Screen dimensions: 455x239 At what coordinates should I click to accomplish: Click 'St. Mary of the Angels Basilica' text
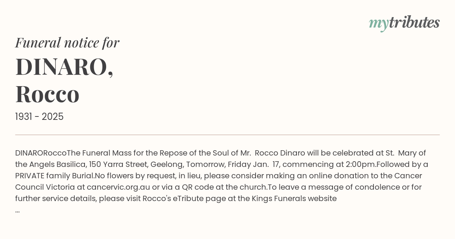click(220, 159)
